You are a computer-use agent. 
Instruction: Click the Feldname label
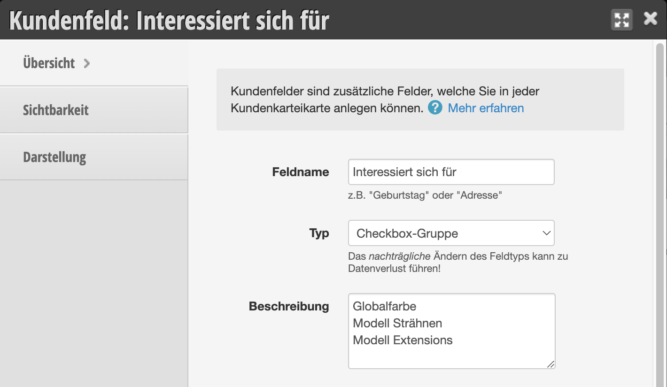tap(301, 172)
